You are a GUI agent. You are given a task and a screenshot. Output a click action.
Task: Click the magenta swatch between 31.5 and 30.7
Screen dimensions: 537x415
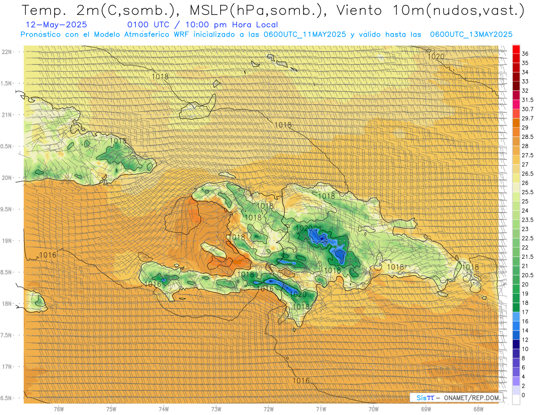pyautogui.click(x=516, y=104)
